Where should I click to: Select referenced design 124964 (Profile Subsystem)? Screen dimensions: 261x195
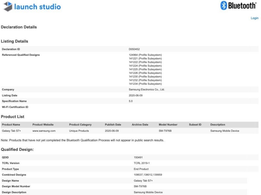point(145,55)
